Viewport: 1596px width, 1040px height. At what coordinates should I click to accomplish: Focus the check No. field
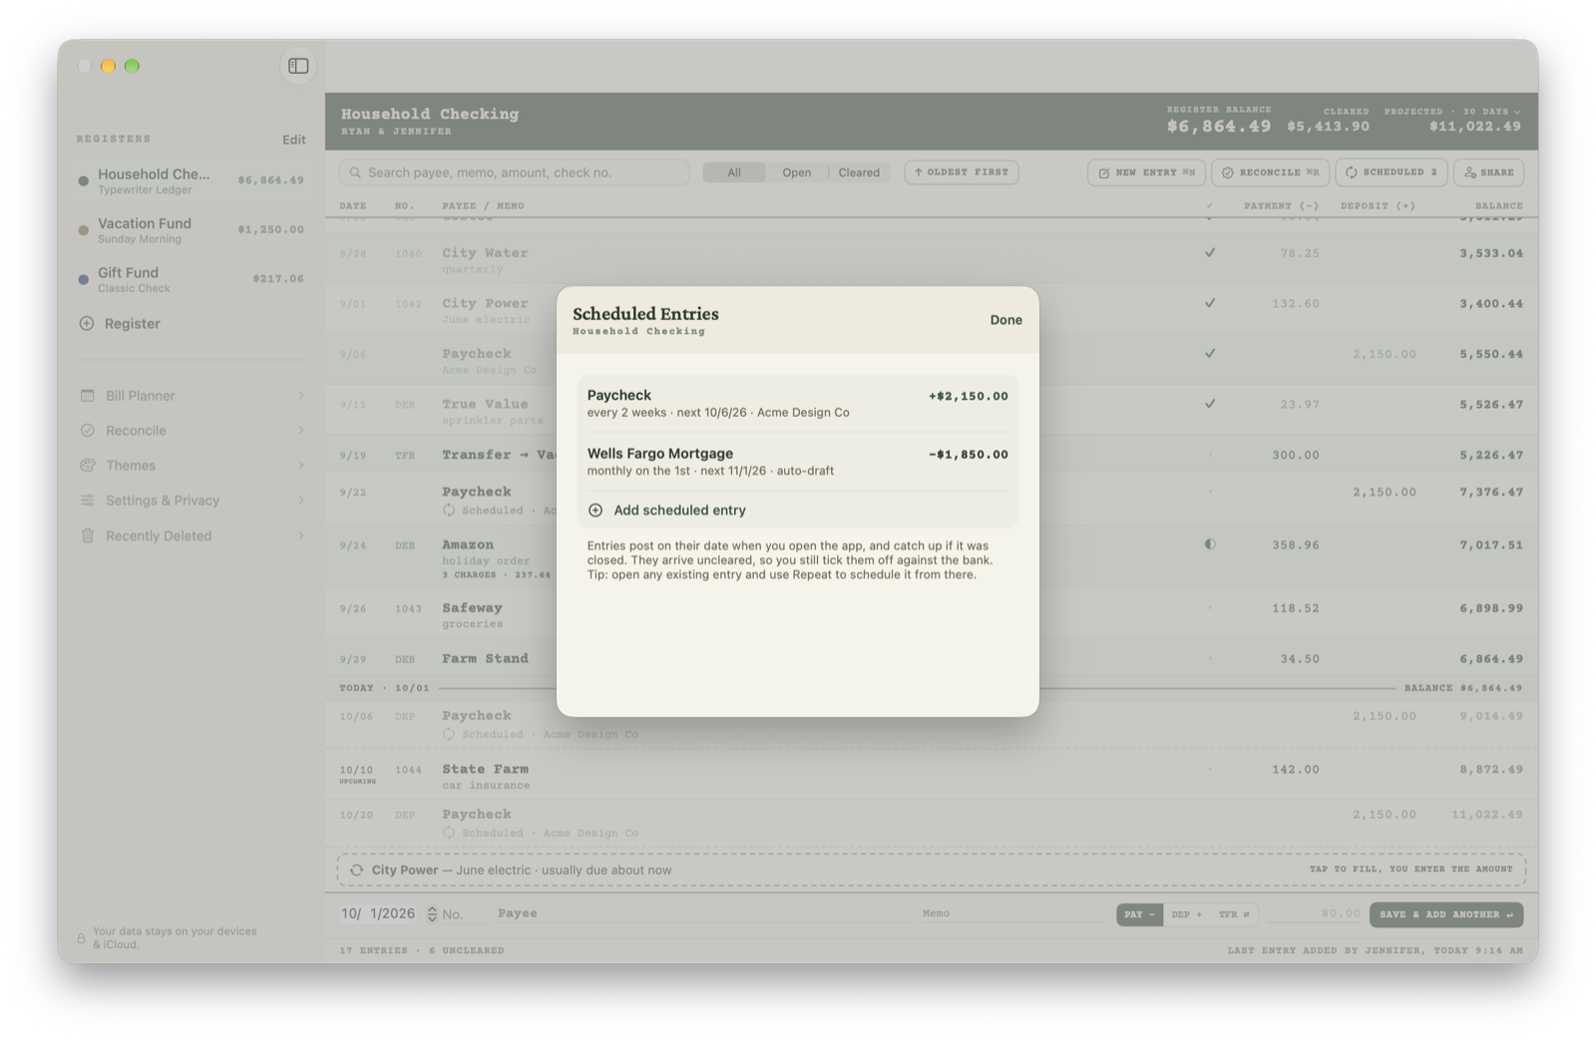coord(465,914)
